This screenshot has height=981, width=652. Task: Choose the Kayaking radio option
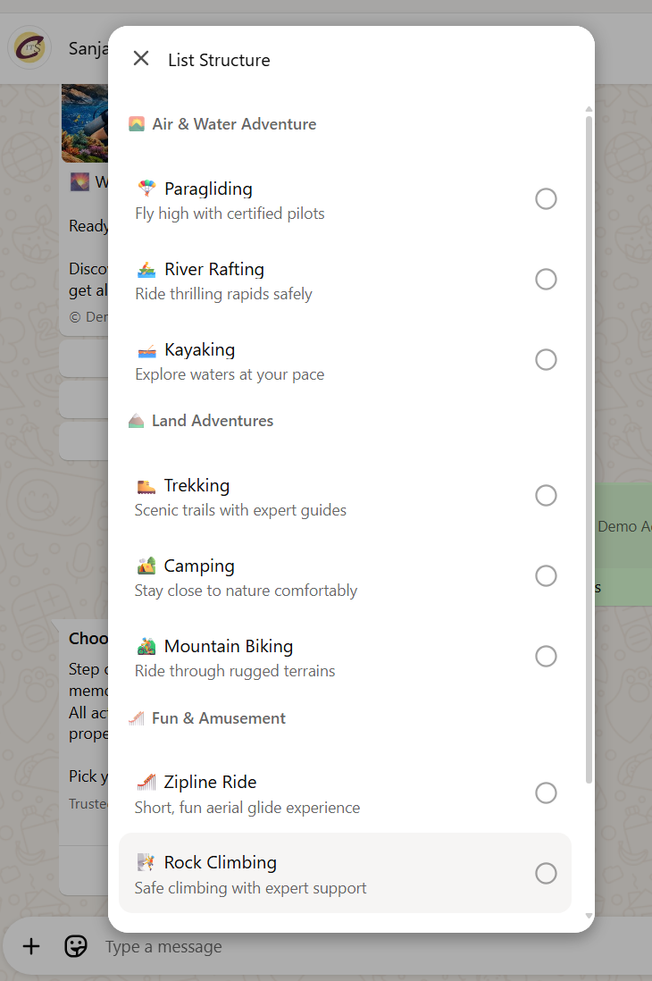[x=546, y=360]
